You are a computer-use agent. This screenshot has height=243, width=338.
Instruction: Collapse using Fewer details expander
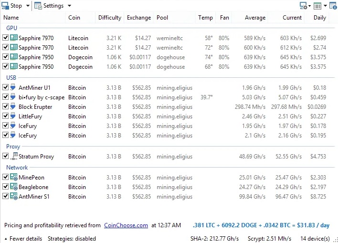(23, 239)
